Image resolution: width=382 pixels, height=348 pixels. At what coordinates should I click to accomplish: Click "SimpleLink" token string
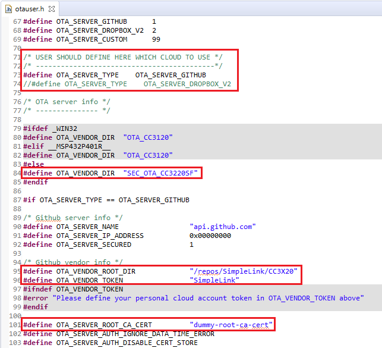tap(214, 280)
